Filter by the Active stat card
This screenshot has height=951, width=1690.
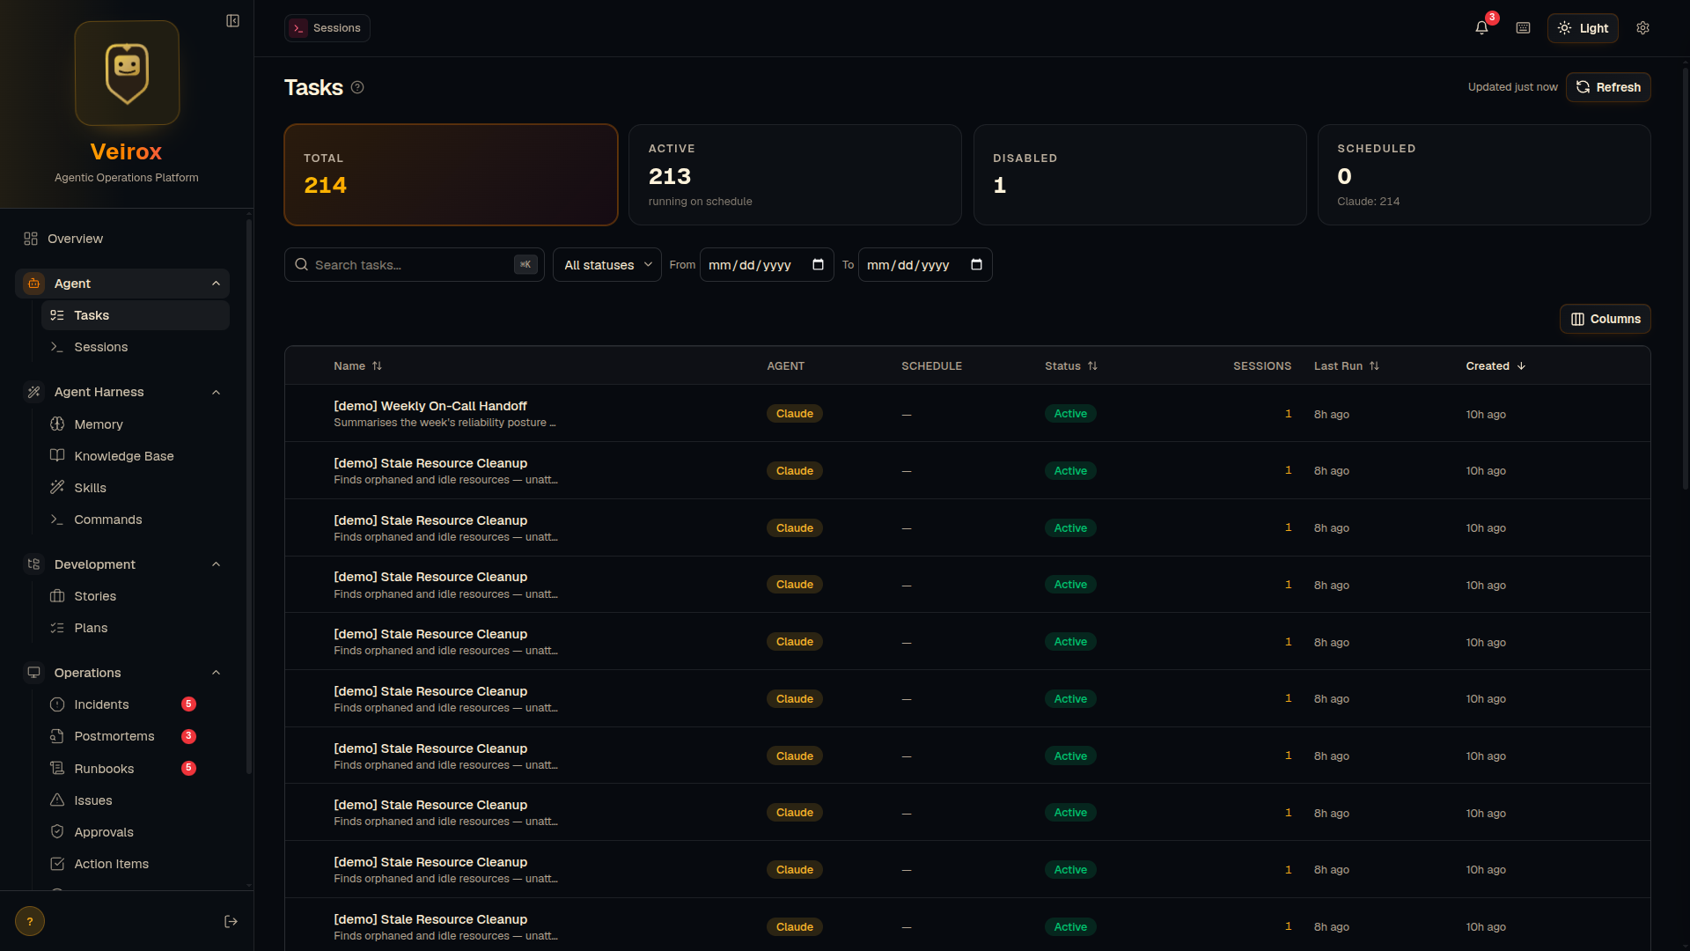coord(795,174)
